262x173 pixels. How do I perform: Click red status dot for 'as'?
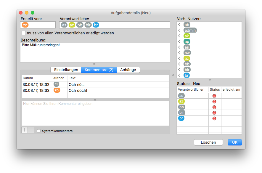[214, 96]
